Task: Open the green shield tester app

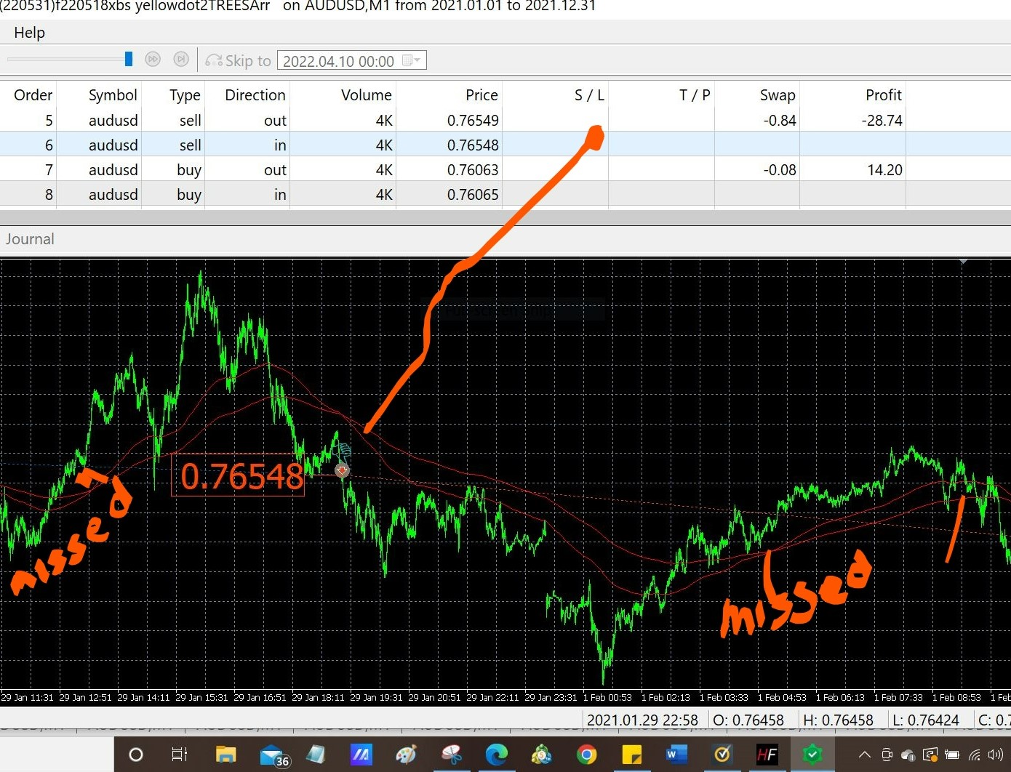Action: point(812,755)
